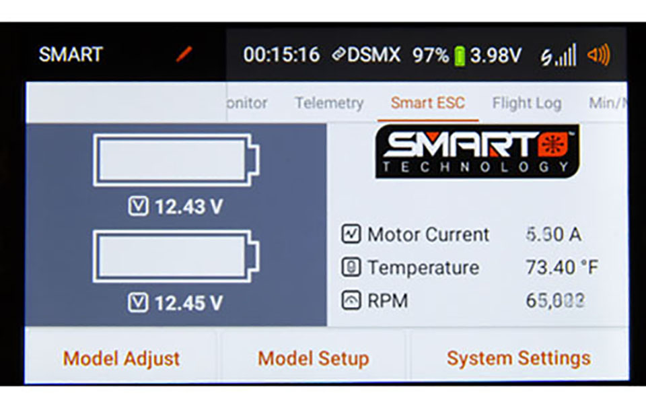Tap the RPM gauge icon
The height and width of the screenshot is (408, 646).
tap(351, 300)
